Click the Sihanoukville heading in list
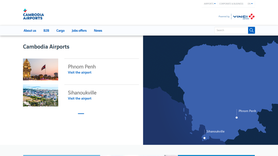 82,93
